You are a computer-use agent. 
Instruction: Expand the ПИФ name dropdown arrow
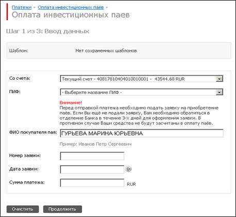tap(219, 92)
